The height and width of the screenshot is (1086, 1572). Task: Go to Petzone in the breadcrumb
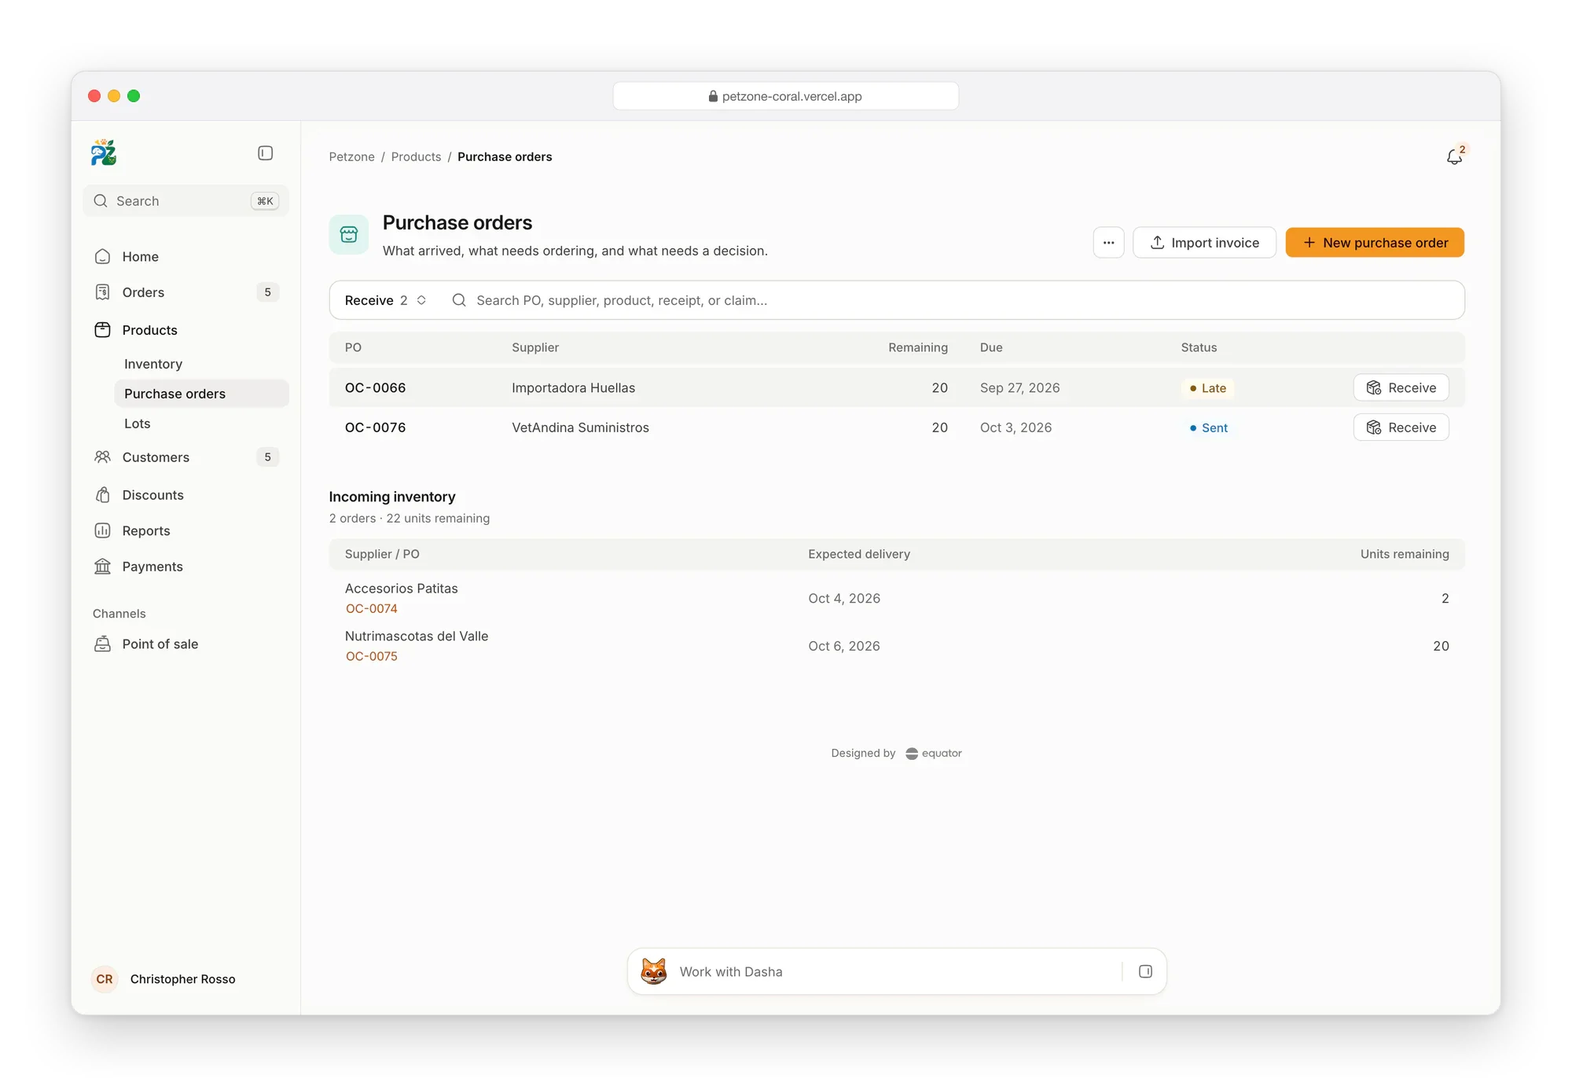(352, 157)
